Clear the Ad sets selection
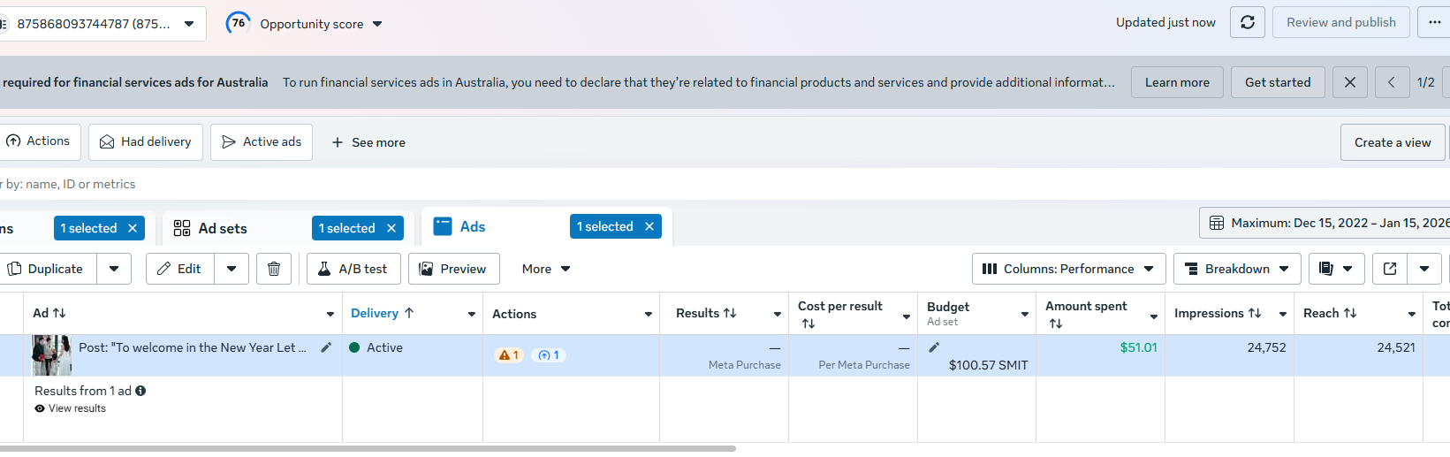 pyautogui.click(x=391, y=228)
